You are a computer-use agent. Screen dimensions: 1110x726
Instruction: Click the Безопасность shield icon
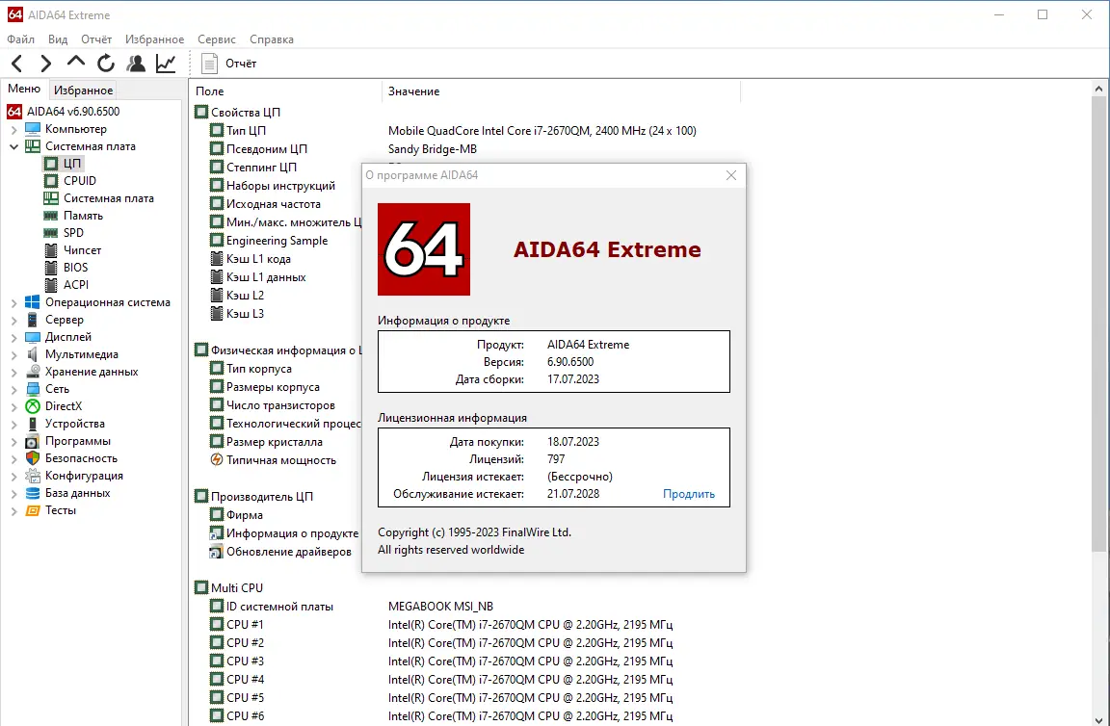33,458
